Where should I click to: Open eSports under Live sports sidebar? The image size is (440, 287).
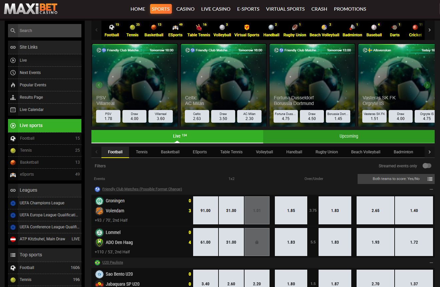click(45, 174)
